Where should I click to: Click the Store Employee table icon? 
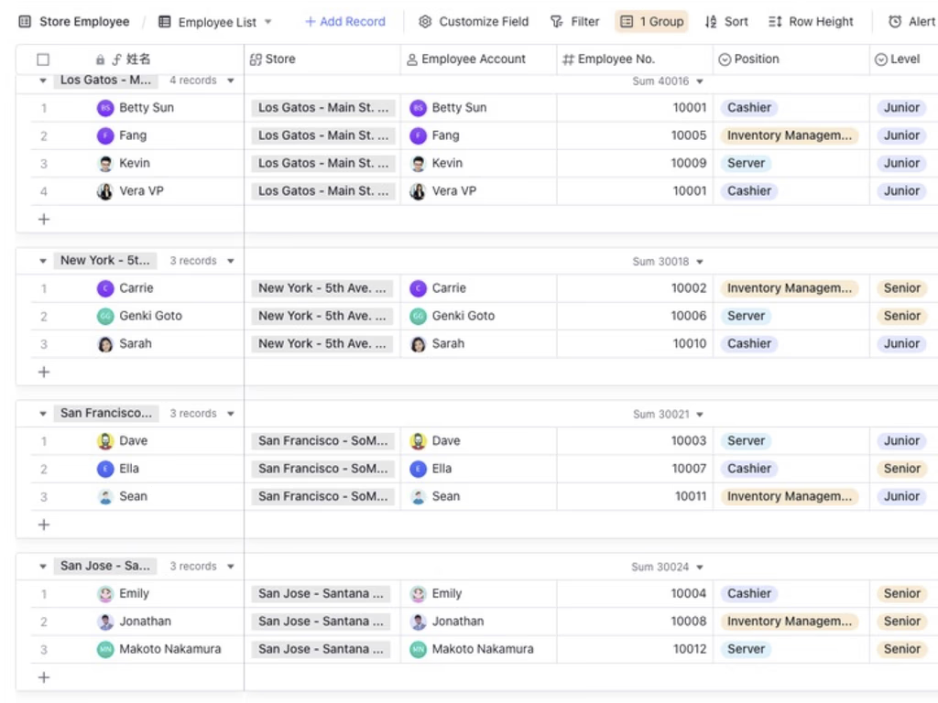point(25,22)
